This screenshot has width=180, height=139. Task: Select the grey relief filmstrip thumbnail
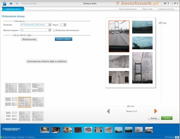pyautogui.click(x=108, y=130)
